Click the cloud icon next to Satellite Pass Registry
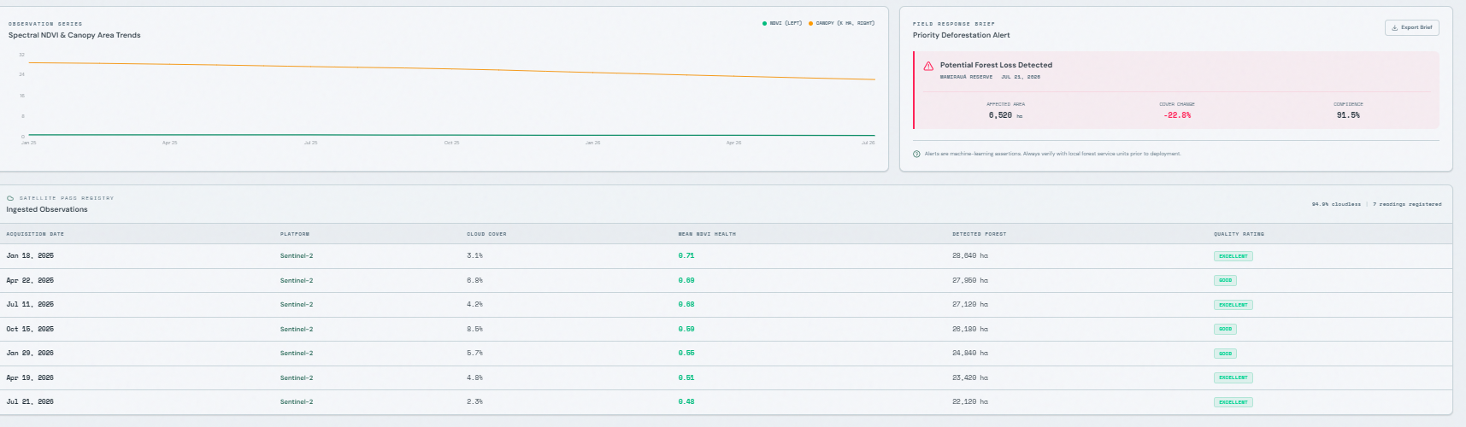Image resolution: width=1466 pixels, height=427 pixels. 10,198
